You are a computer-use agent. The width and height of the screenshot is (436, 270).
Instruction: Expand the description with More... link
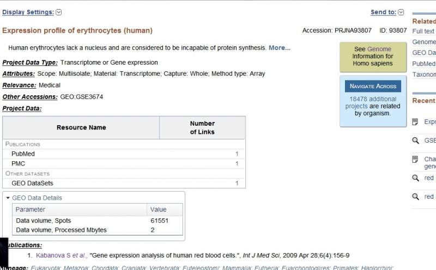point(280,48)
